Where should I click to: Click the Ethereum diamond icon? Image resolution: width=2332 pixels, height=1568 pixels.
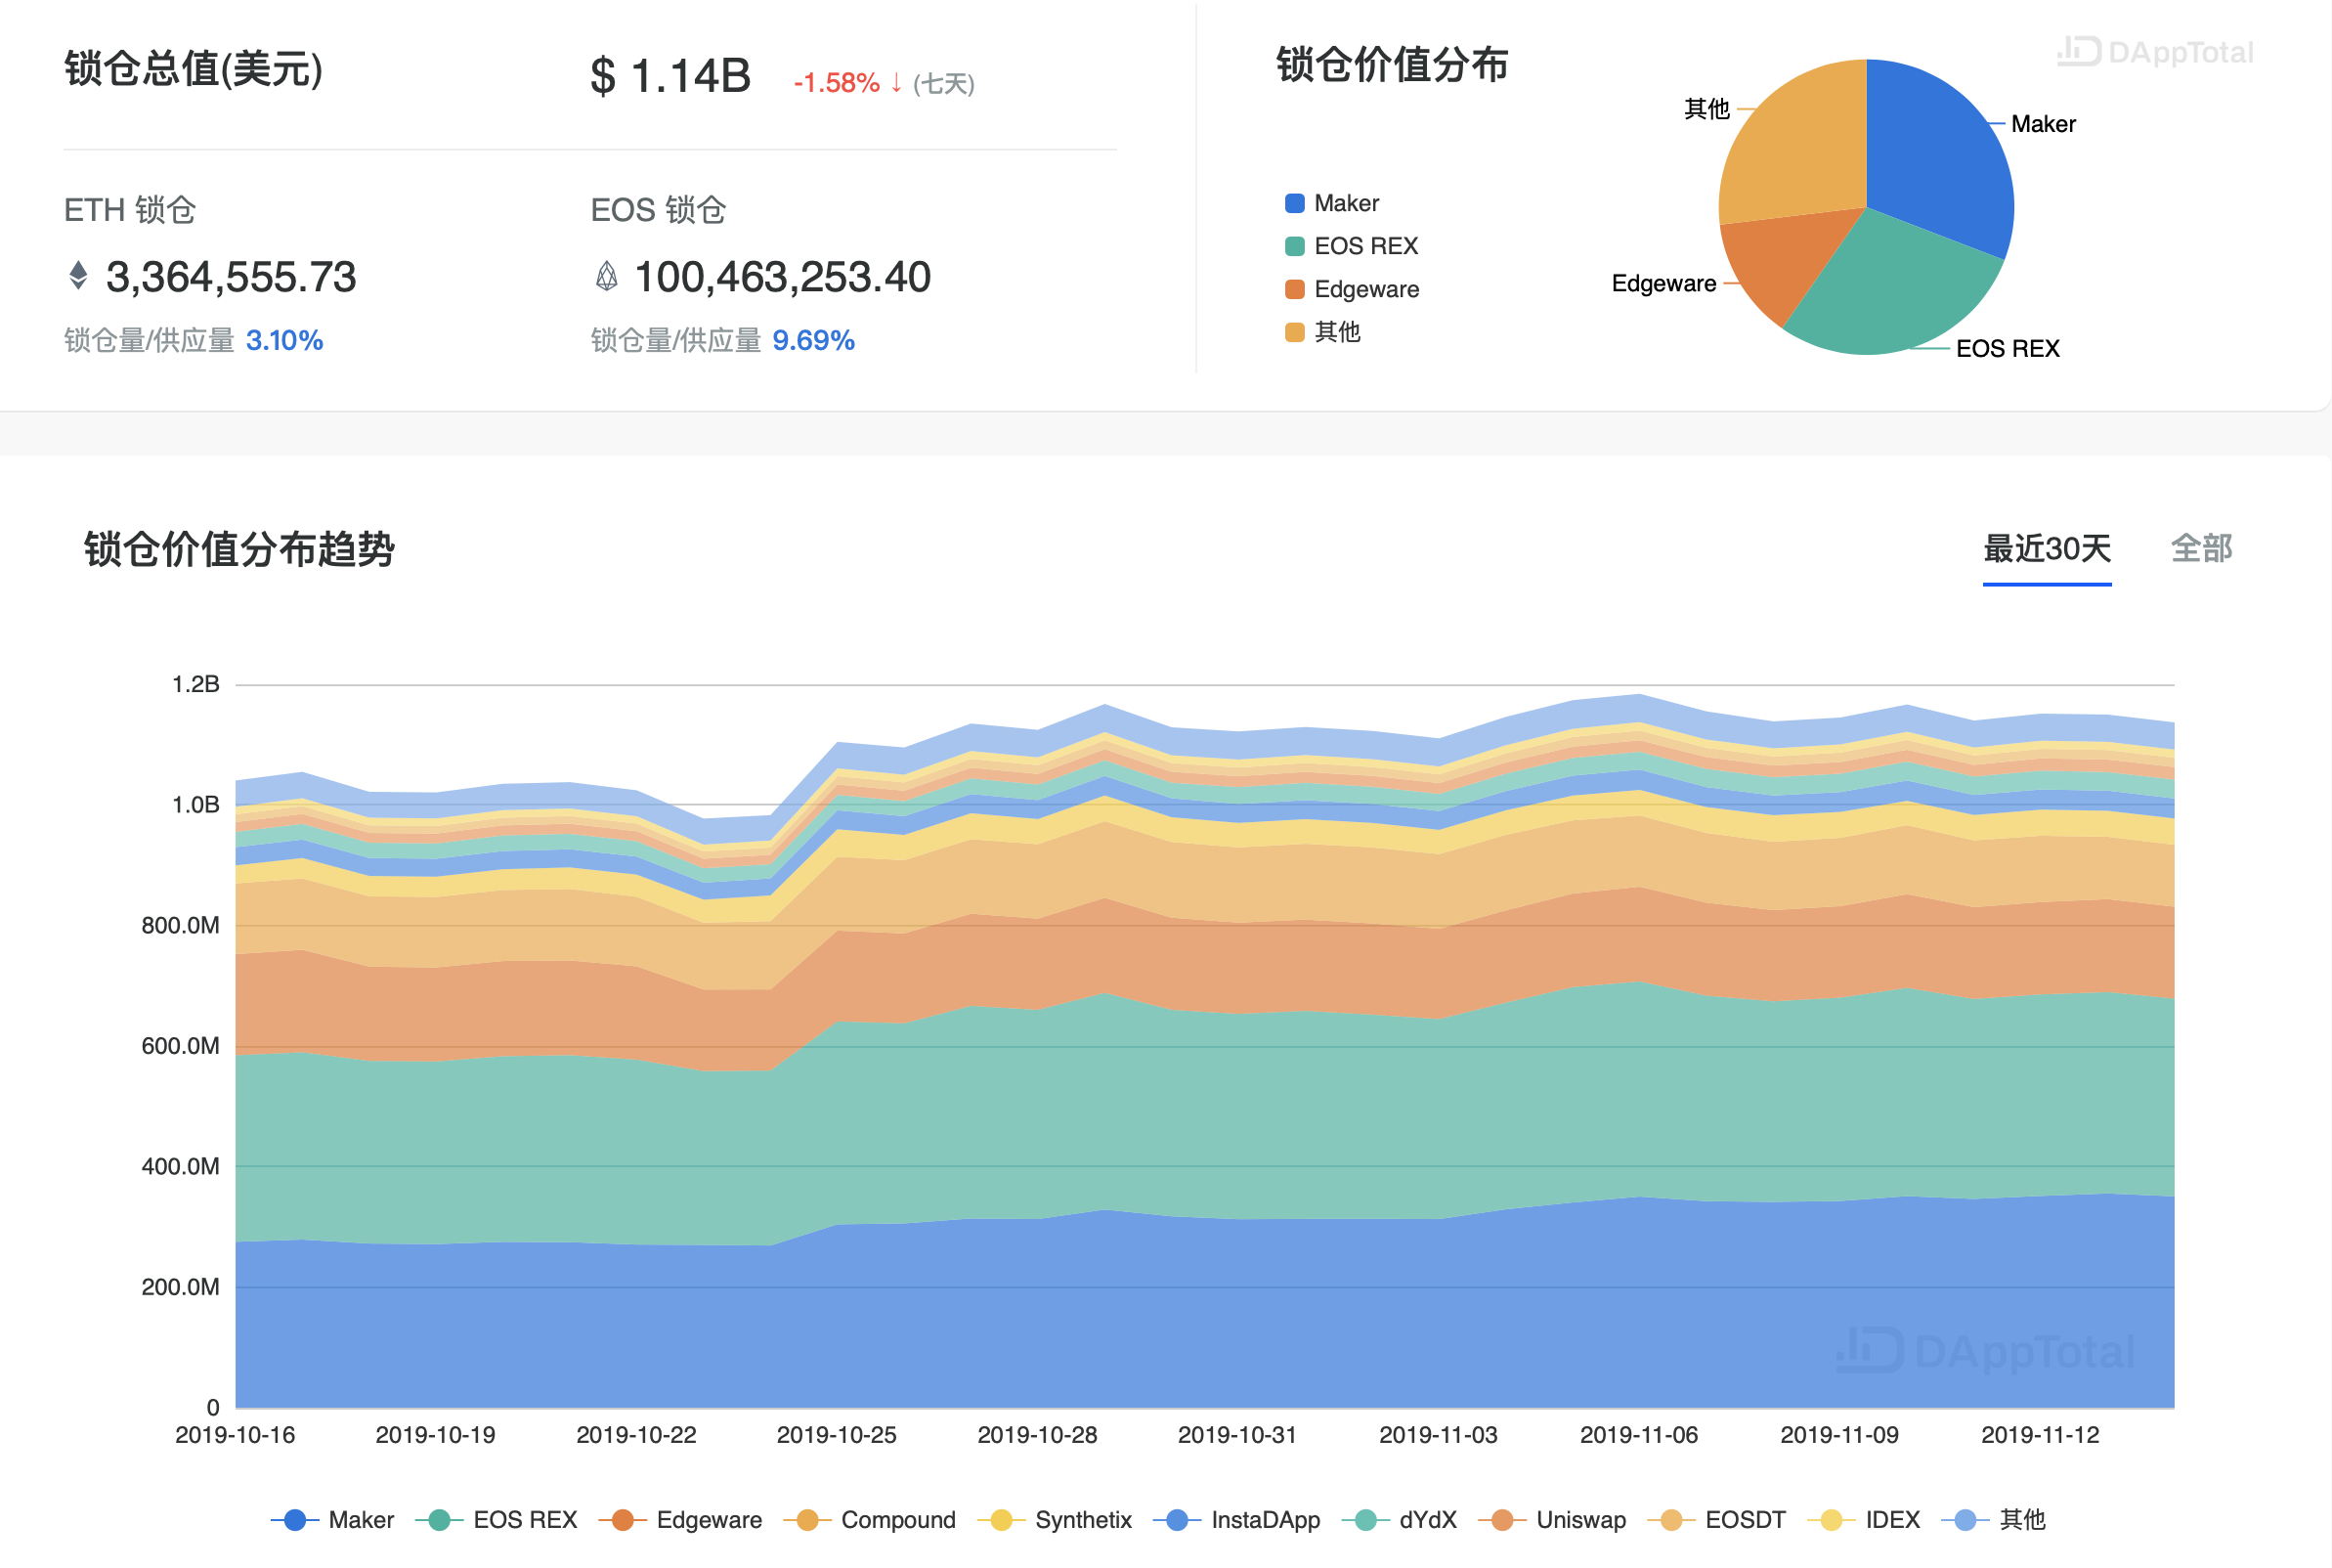[x=78, y=276]
